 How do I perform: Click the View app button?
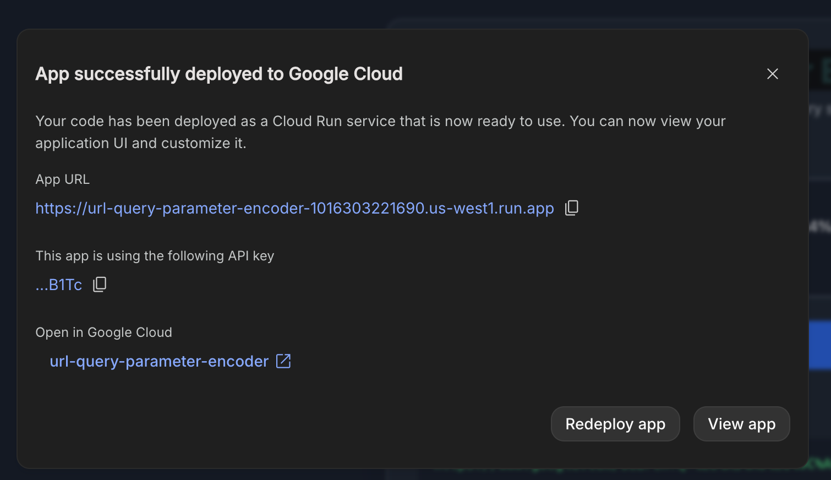(x=742, y=424)
